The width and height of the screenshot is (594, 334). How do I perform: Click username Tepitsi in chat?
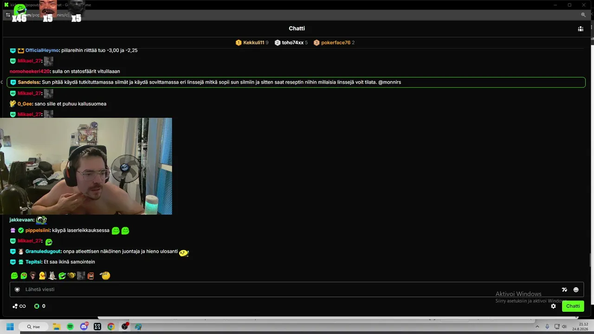click(33, 262)
